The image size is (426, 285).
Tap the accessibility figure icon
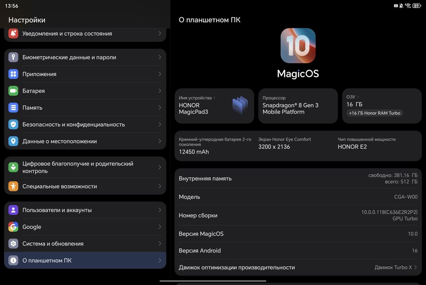13,186
